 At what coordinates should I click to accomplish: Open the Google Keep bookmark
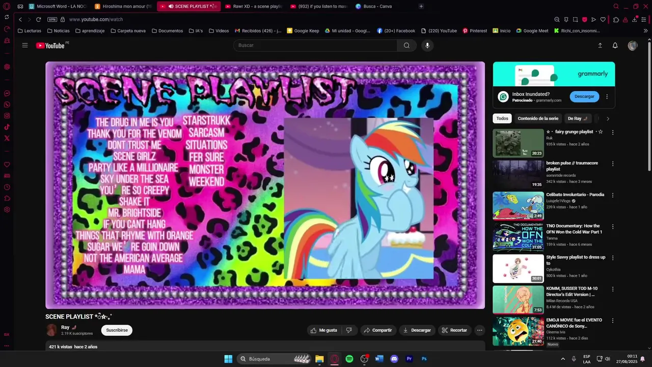[303, 31]
